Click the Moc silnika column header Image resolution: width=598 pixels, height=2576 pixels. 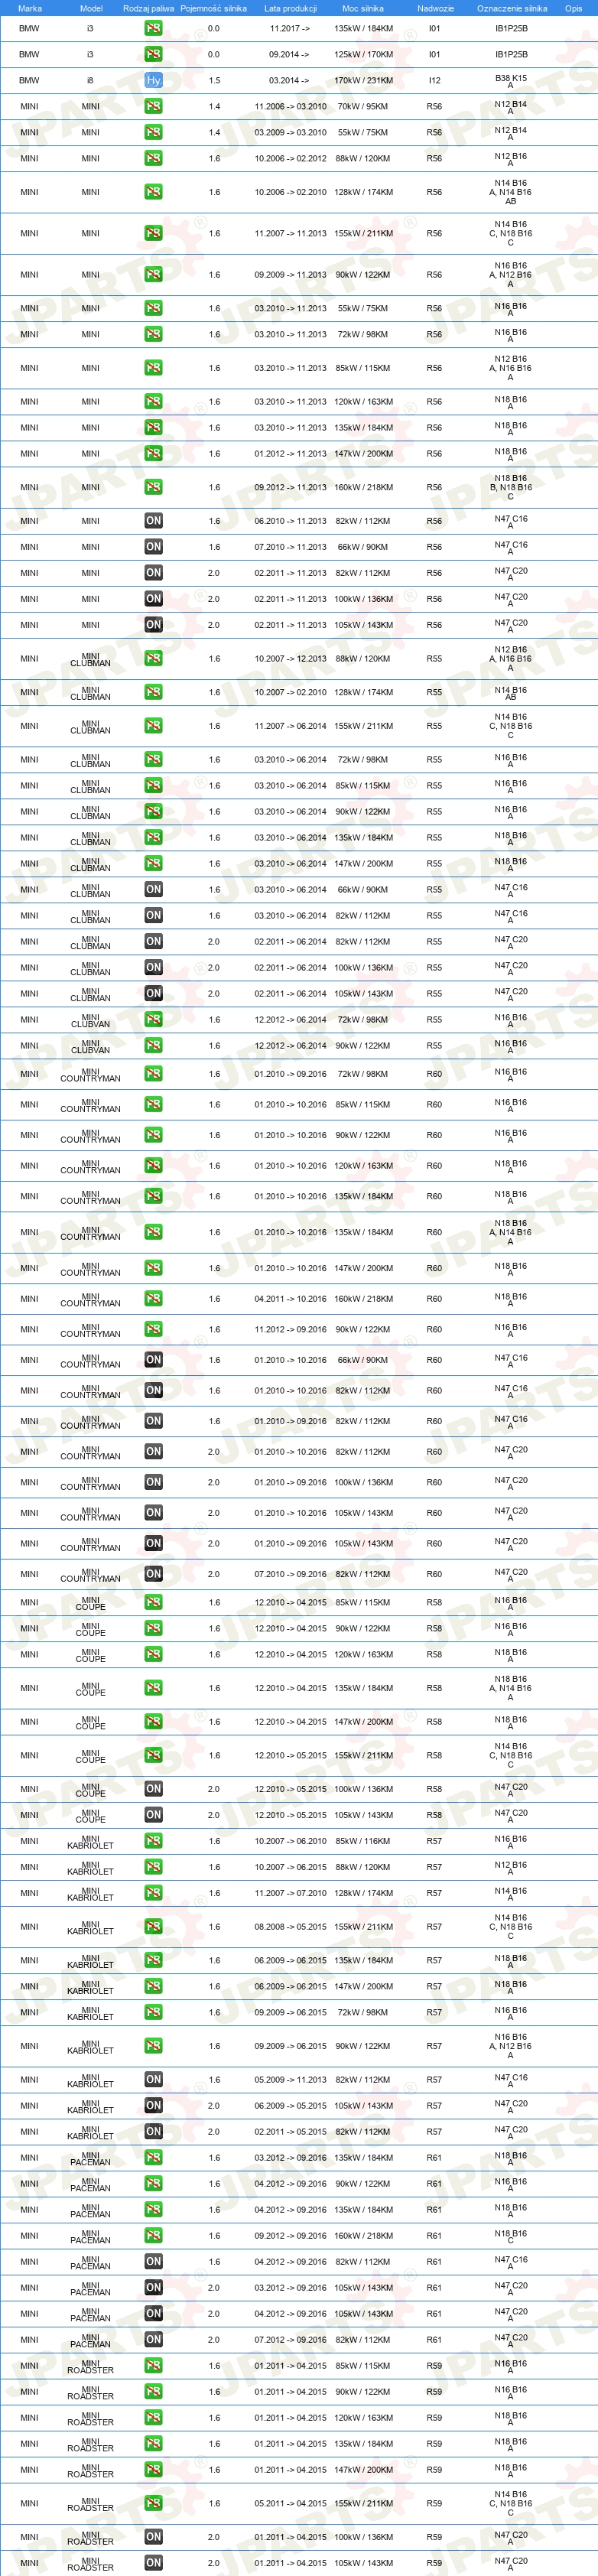click(x=363, y=8)
